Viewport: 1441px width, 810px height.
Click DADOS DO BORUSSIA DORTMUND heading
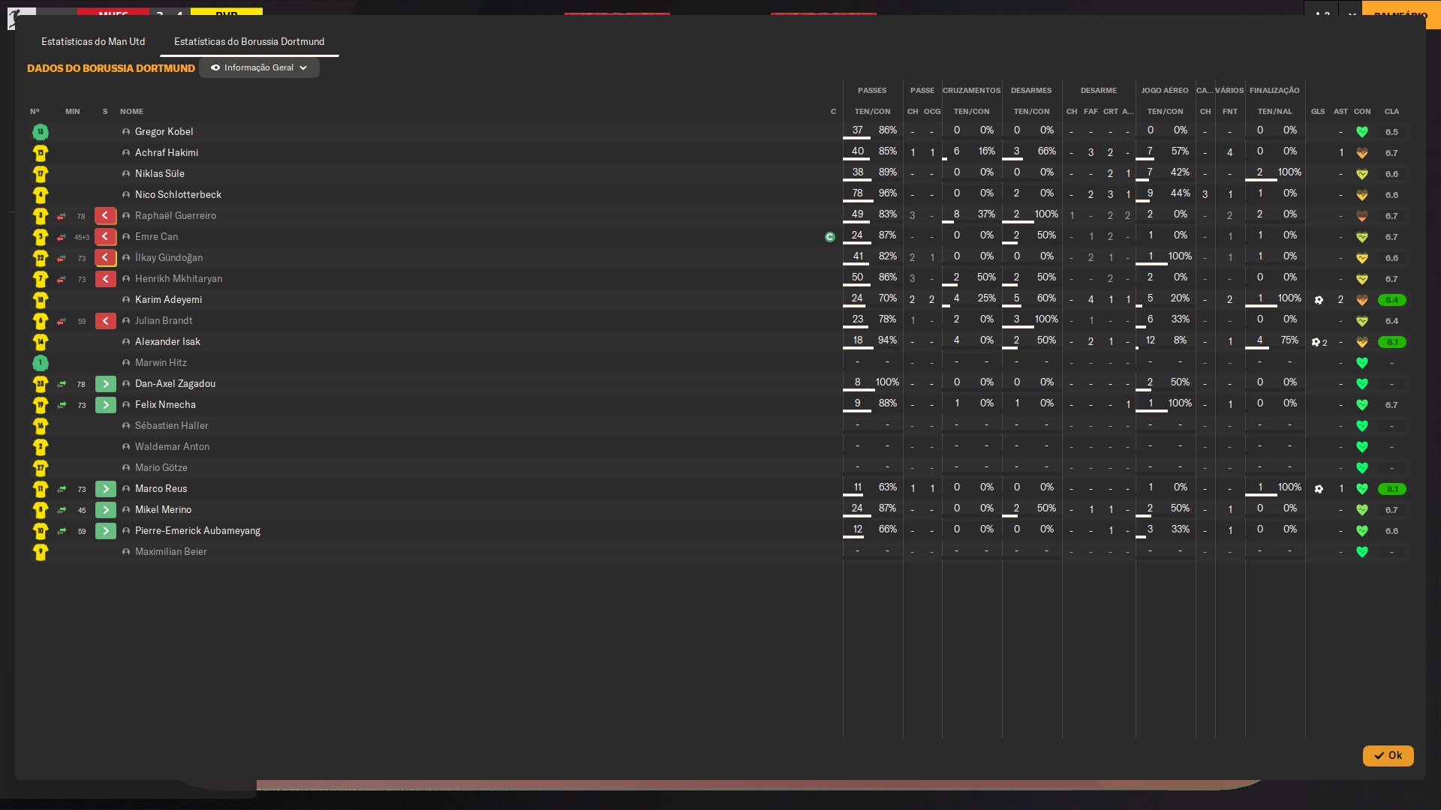coord(111,68)
